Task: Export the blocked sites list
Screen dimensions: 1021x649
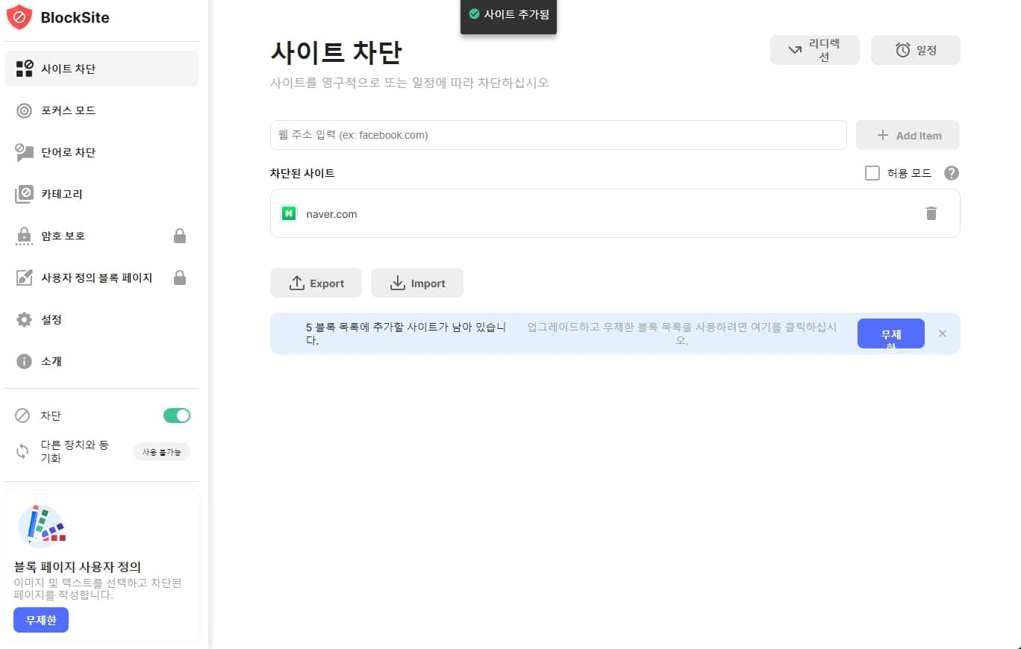Action: click(x=316, y=283)
